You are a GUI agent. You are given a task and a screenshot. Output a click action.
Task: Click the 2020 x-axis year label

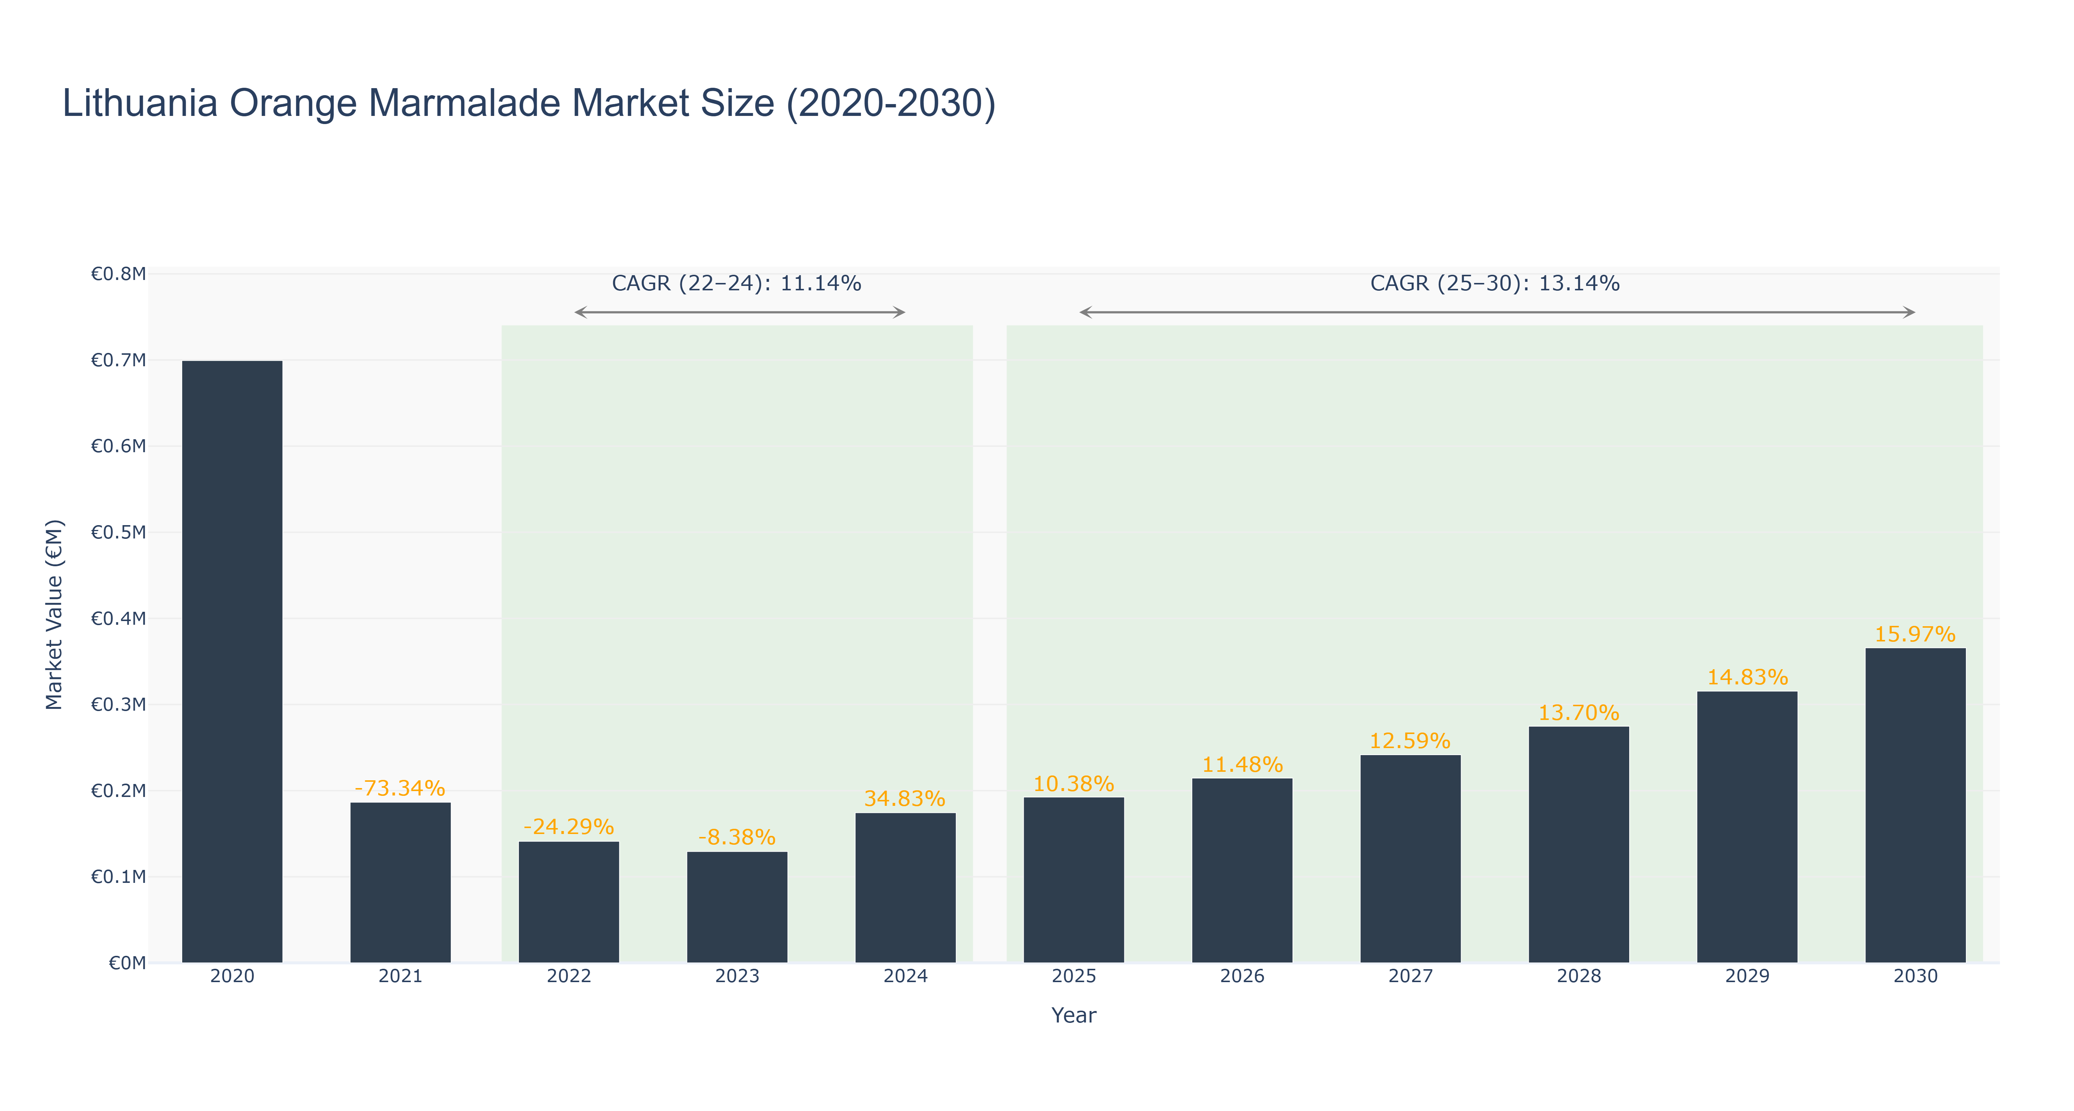tap(232, 977)
